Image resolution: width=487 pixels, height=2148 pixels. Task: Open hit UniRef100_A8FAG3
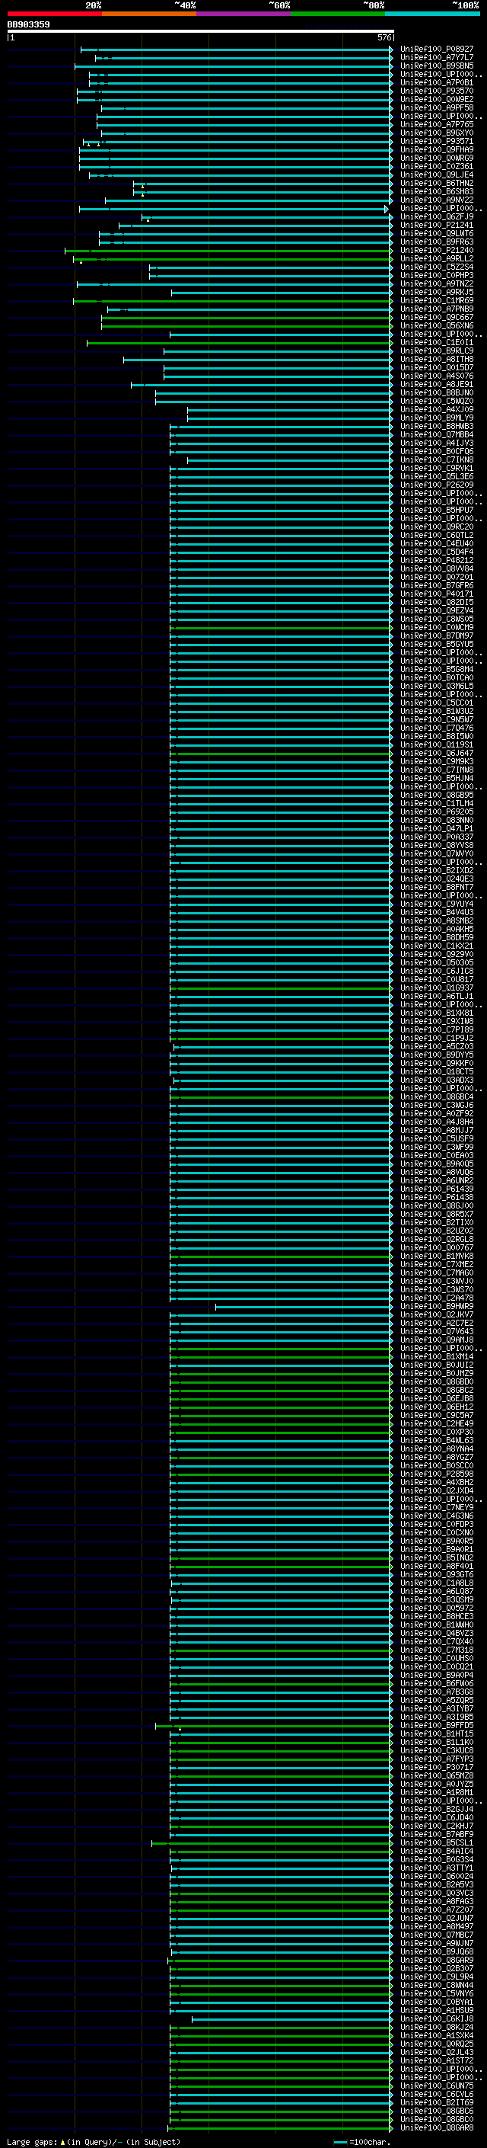(437, 1901)
